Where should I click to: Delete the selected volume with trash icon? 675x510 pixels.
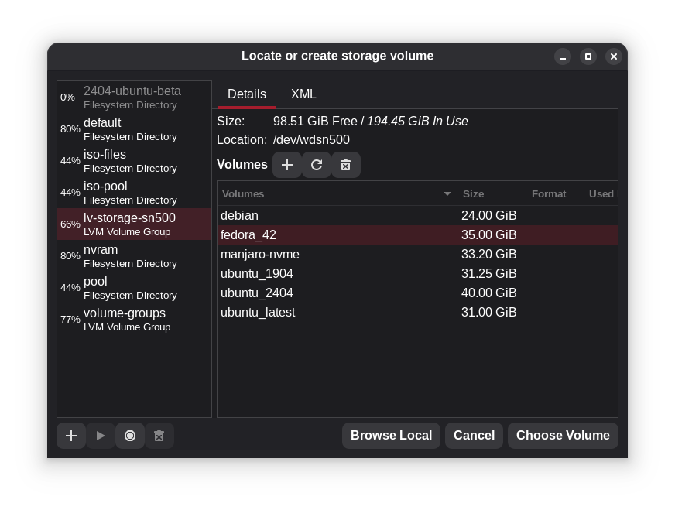pos(345,165)
